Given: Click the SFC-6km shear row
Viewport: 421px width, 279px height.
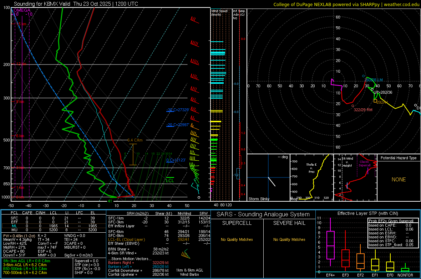Looking at the screenshot, I should (159, 232).
